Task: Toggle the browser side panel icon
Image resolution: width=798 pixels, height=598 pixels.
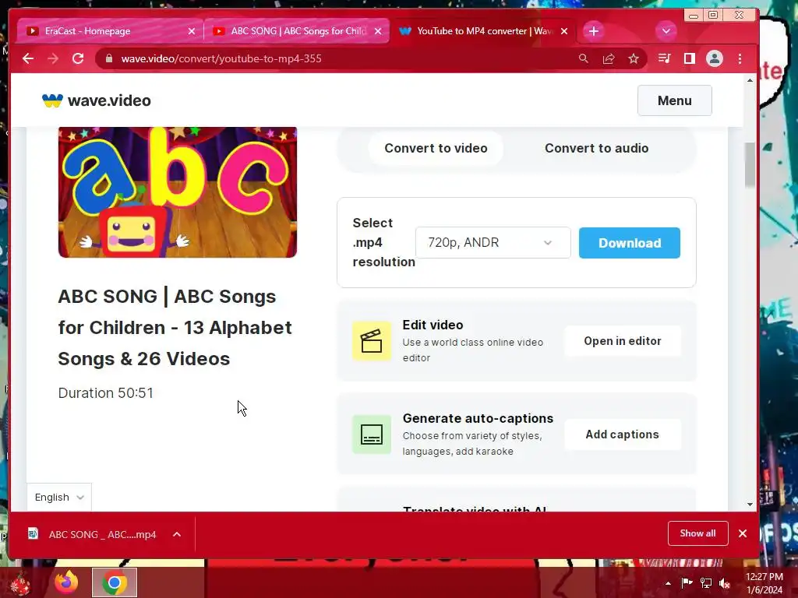Action: coord(690,58)
